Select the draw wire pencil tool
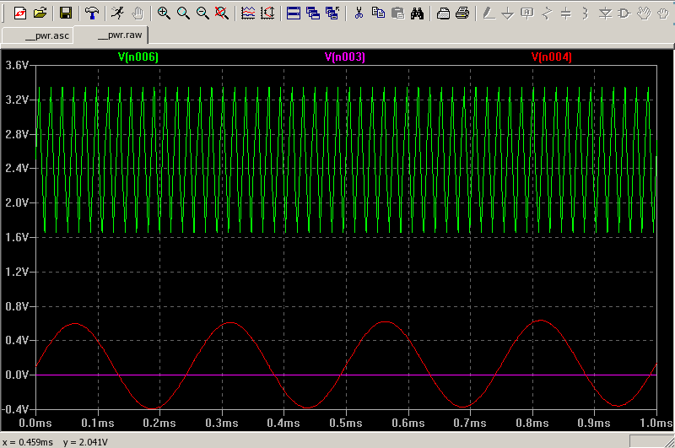The width and height of the screenshot is (675, 448). coord(489,13)
